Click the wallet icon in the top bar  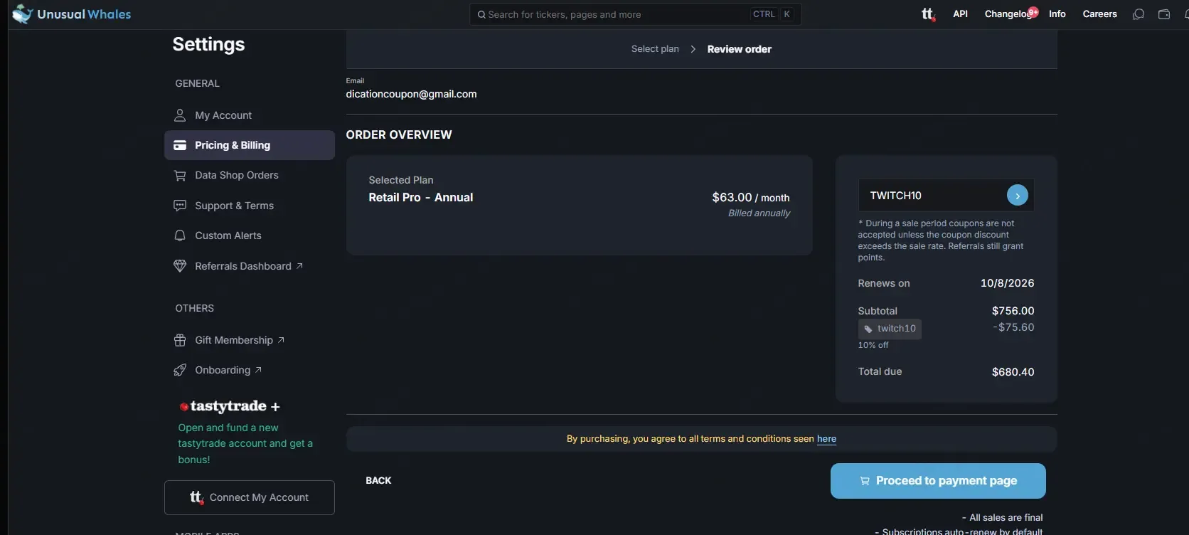[1163, 14]
